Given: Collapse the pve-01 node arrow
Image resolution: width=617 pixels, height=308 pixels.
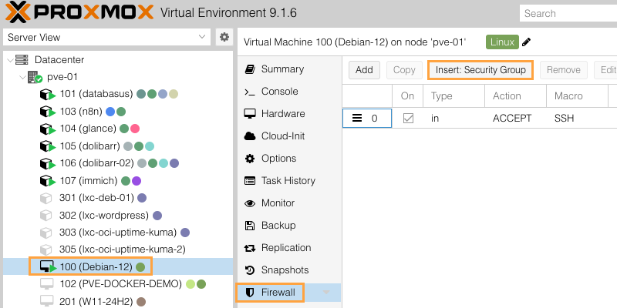Looking at the screenshot, I should pyautogui.click(x=23, y=77).
